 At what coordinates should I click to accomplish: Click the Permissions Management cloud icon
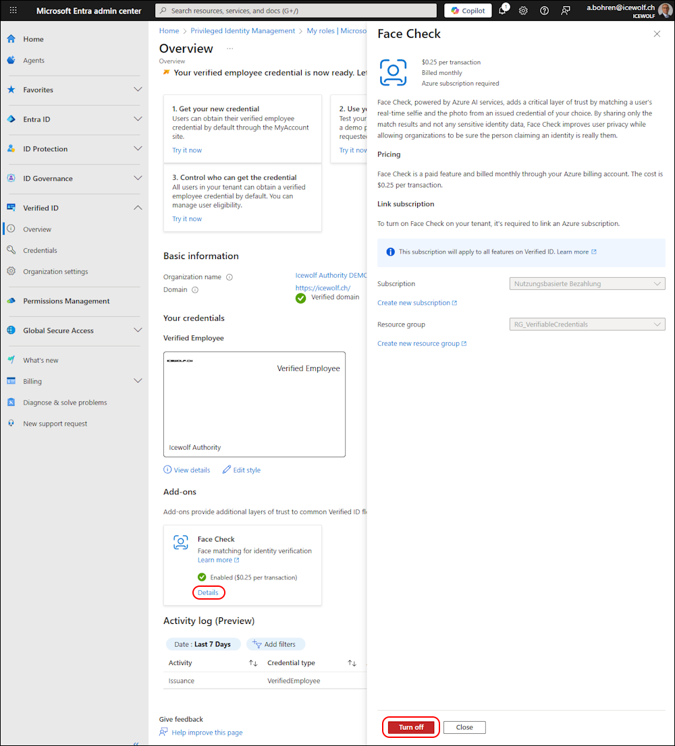coord(11,301)
